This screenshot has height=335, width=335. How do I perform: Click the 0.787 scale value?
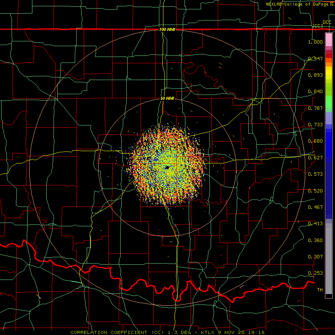pyautogui.click(x=315, y=108)
